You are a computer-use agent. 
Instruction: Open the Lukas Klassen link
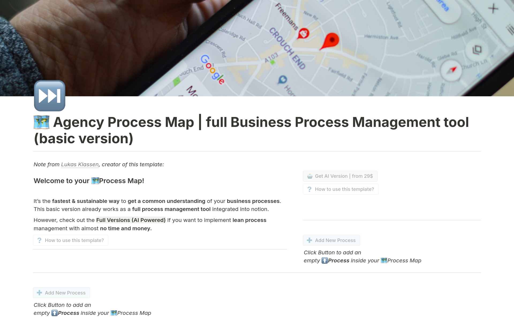(x=80, y=164)
